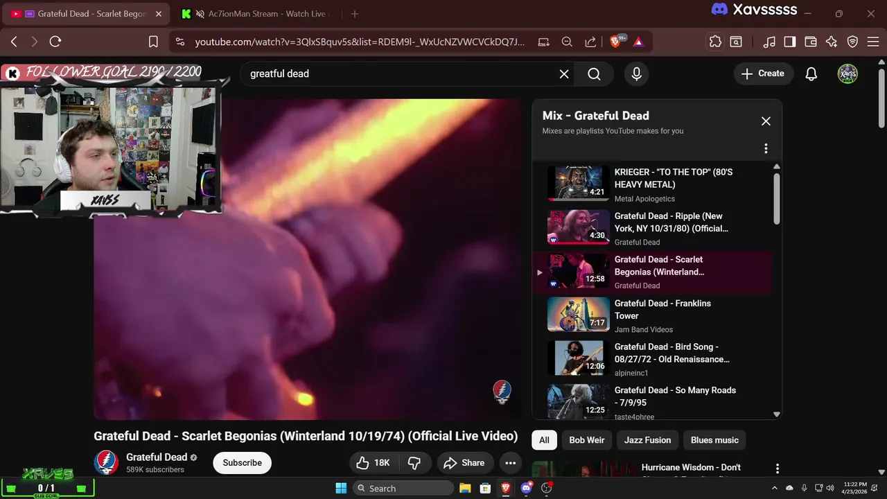
Task: Open the Create button
Action: [x=763, y=73]
